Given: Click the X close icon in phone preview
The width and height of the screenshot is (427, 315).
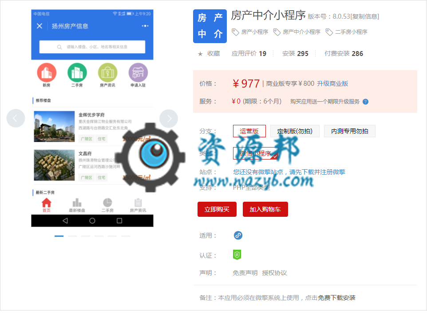Looking at the screenshot, I should coord(40,26).
